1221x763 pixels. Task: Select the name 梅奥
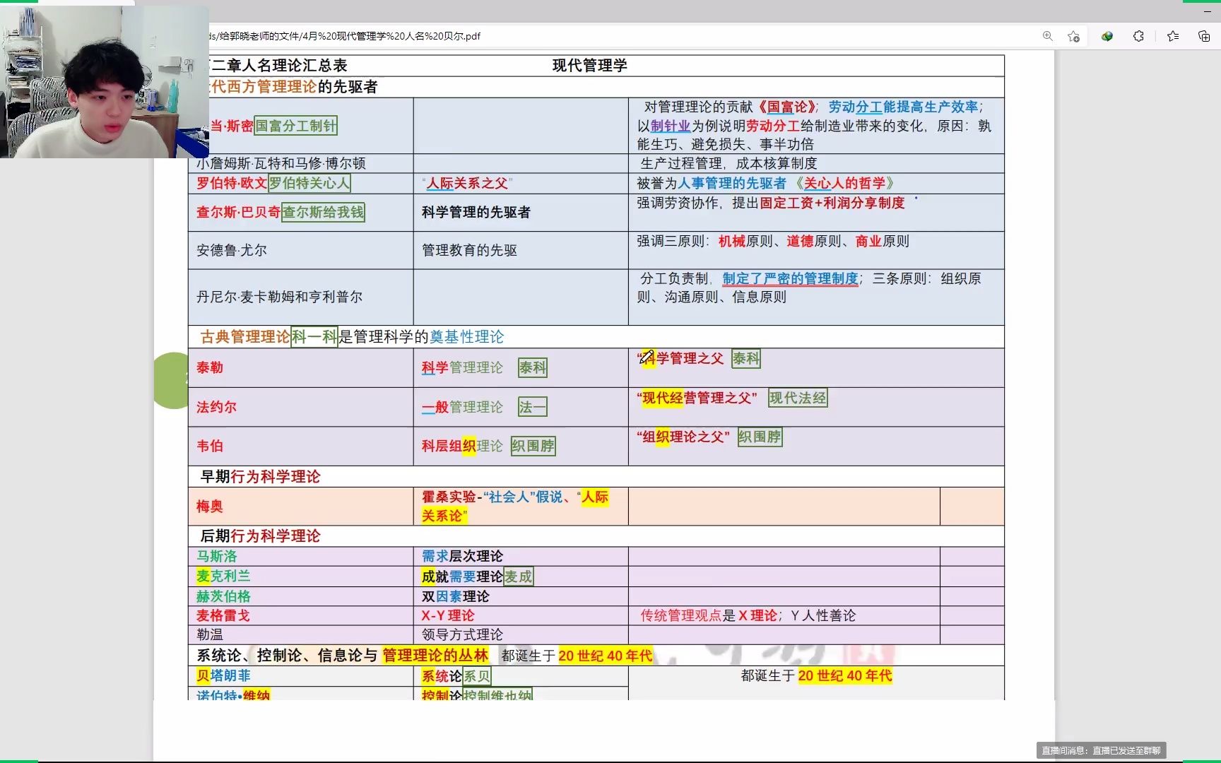coord(210,506)
